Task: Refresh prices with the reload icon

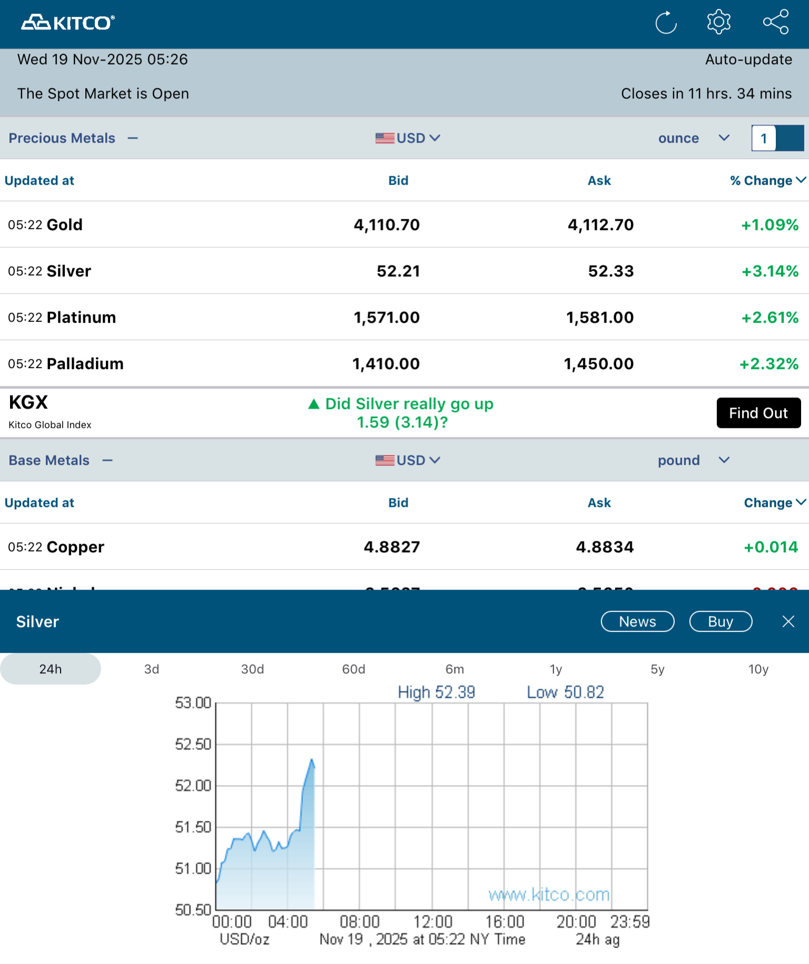Action: tap(666, 23)
